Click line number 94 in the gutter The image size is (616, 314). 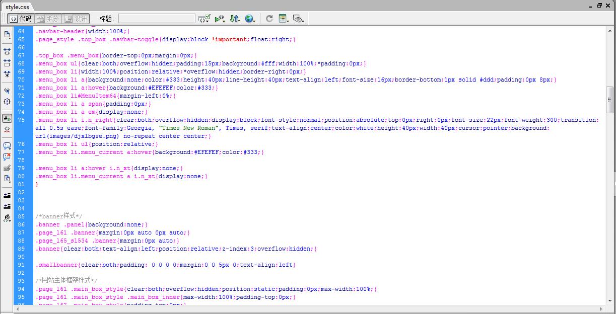point(21,289)
